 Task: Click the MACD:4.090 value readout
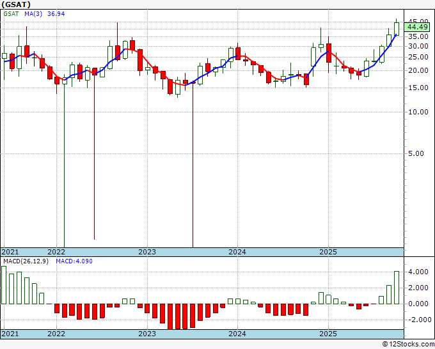point(74,261)
